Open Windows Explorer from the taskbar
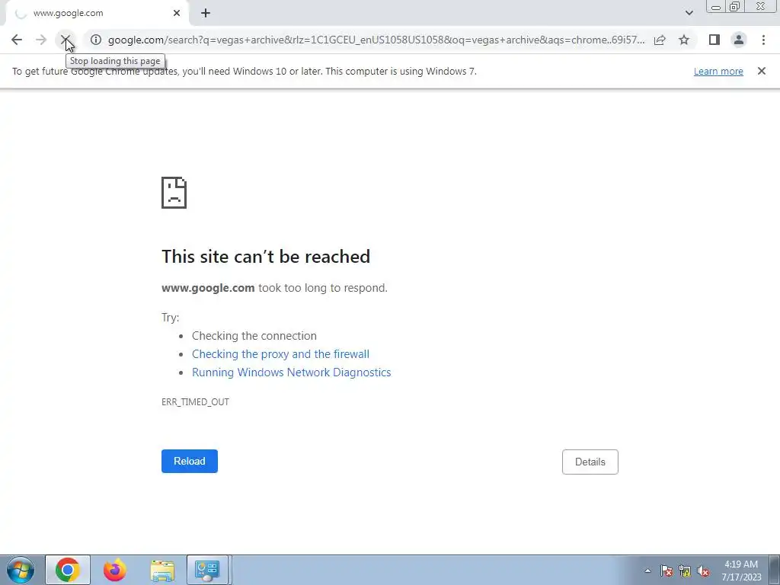The image size is (780, 585). pyautogui.click(x=162, y=570)
